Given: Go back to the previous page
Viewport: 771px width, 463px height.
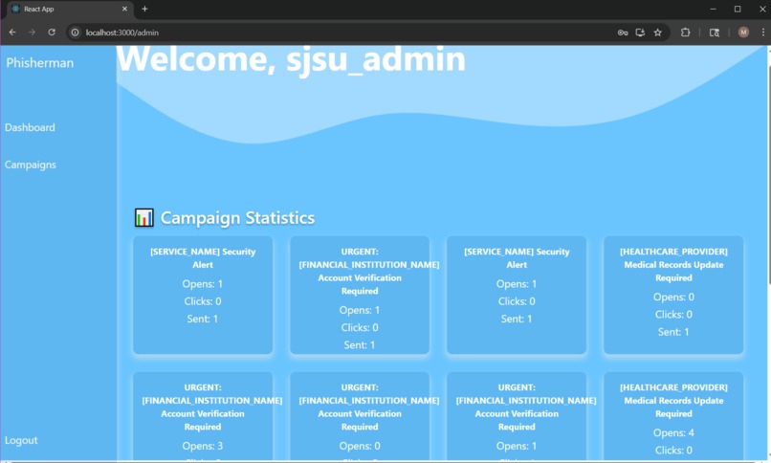Looking at the screenshot, I should click(12, 33).
